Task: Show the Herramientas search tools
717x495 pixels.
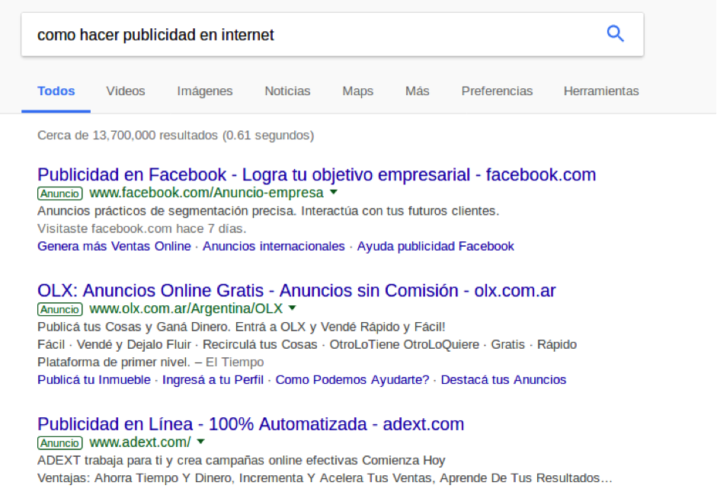Action: click(601, 91)
